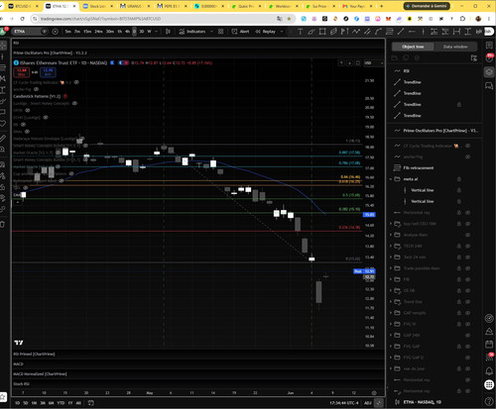Image resolution: width=496 pixels, height=409 pixels.
Task: Switch to the Data window tab
Action: [x=455, y=47]
